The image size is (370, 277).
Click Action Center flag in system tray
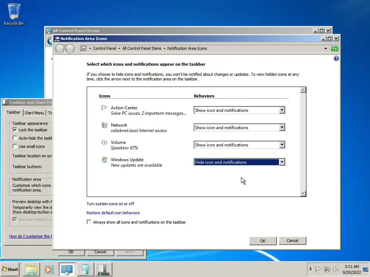click(x=318, y=269)
